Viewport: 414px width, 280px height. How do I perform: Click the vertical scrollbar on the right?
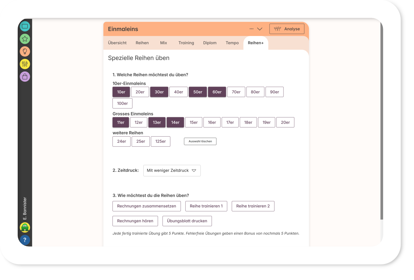click(382, 120)
